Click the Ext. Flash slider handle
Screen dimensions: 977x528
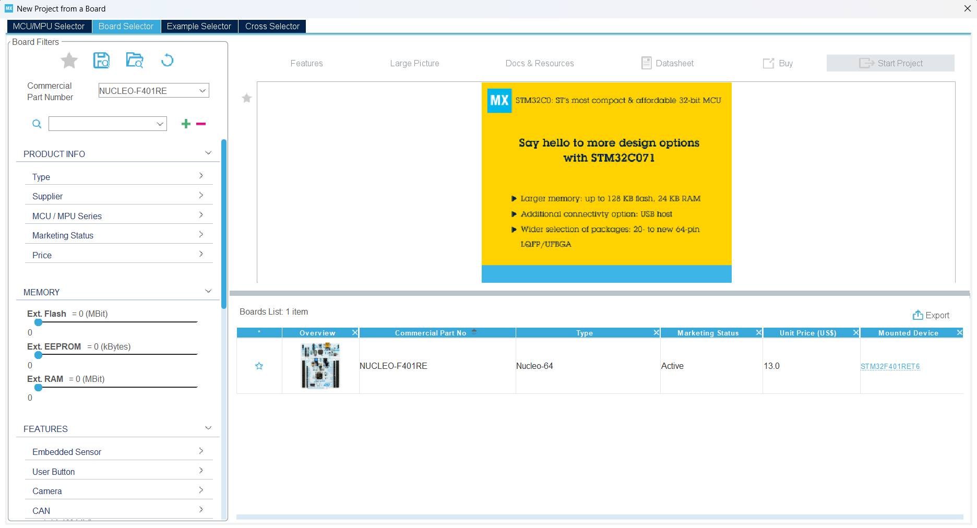point(38,322)
